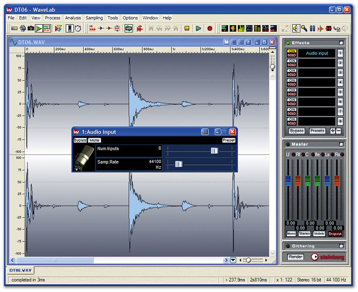Click effect slot number button 1
Image resolution: width=358 pixels, height=292 pixels.
340,53
